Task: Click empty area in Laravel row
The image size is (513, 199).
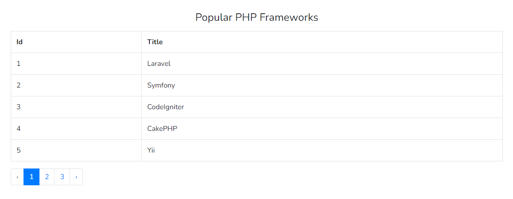Action: point(337,64)
